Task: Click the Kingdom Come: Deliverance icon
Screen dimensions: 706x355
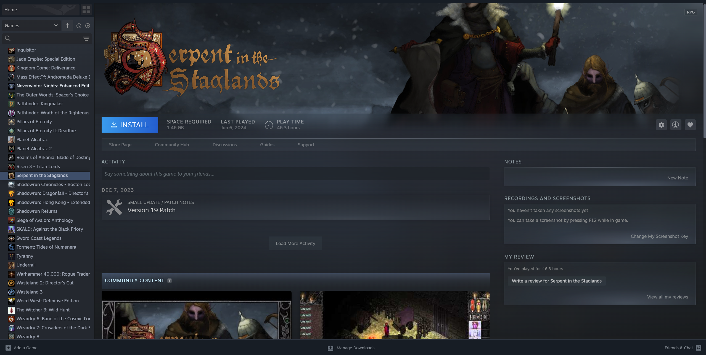Action: tap(11, 68)
